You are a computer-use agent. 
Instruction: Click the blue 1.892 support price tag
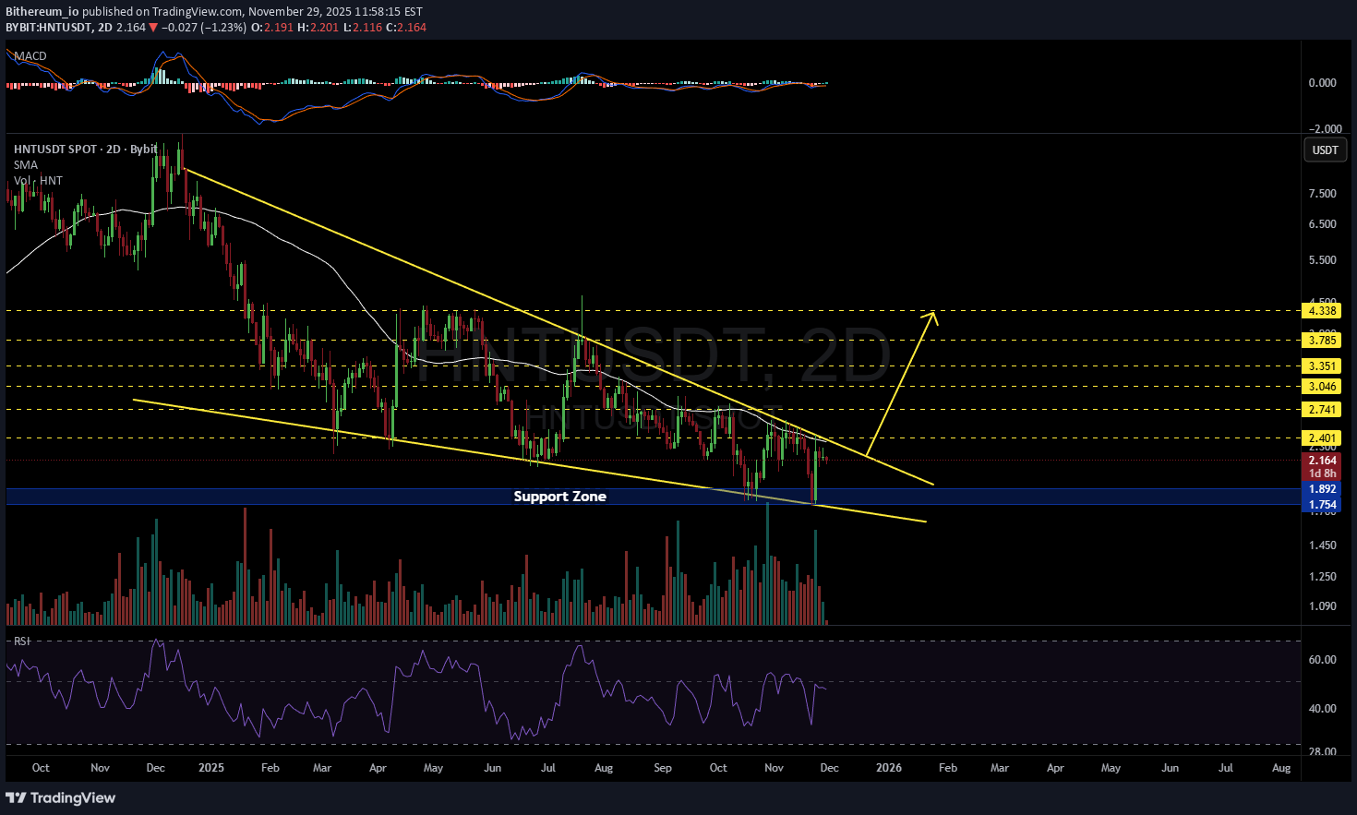[1322, 490]
